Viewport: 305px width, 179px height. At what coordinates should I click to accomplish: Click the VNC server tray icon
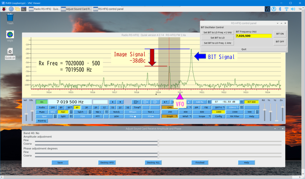(x=267, y=9)
